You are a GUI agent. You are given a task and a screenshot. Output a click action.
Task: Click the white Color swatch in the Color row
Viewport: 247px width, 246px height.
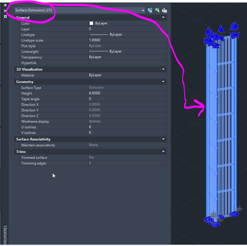pos(91,23)
